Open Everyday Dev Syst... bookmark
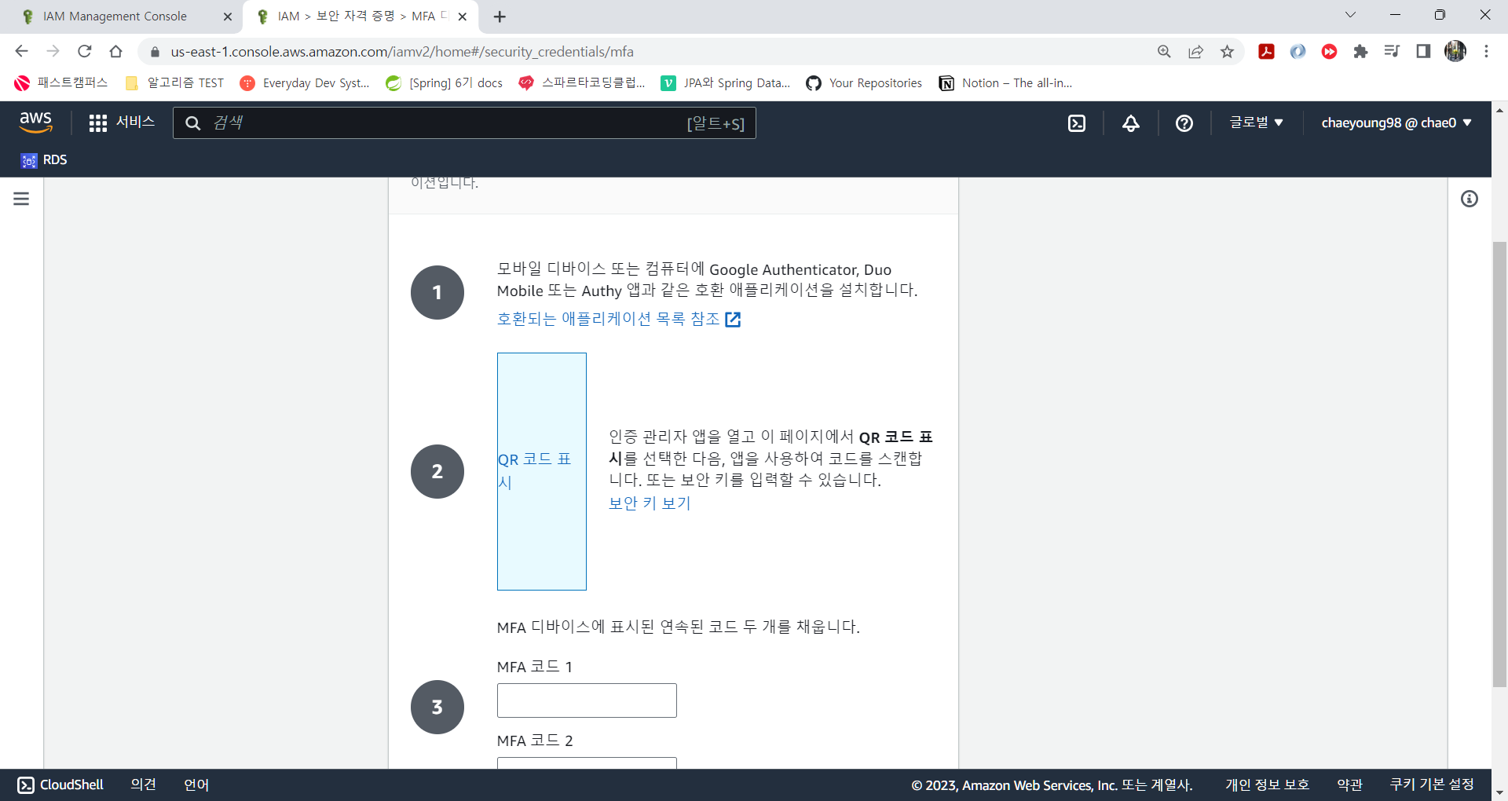The image size is (1508, 801). [x=305, y=83]
